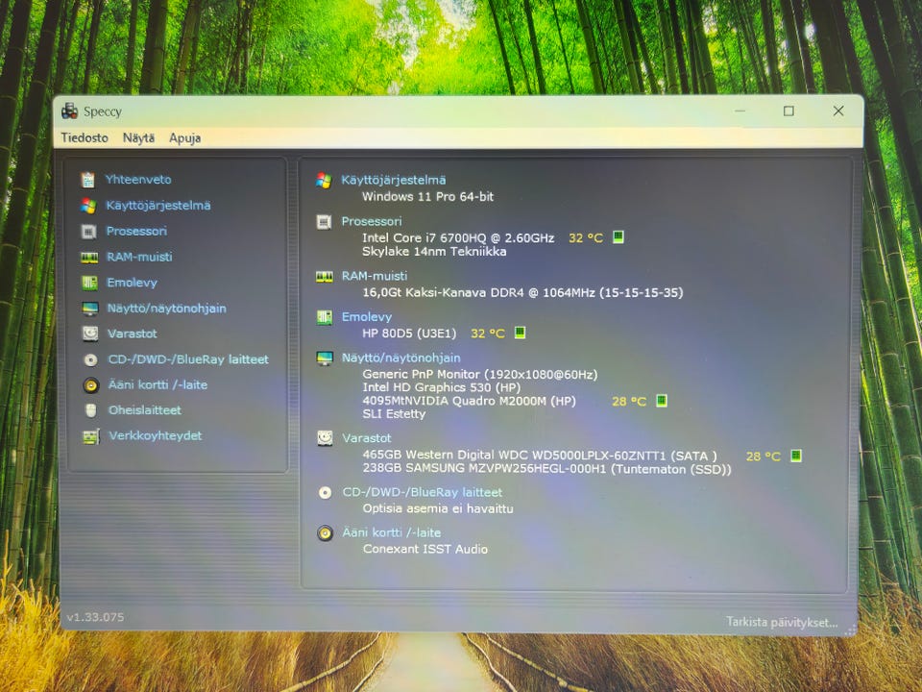Click the Ääni kortti /-laite heading in summary

pyautogui.click(x=392, y=532)
